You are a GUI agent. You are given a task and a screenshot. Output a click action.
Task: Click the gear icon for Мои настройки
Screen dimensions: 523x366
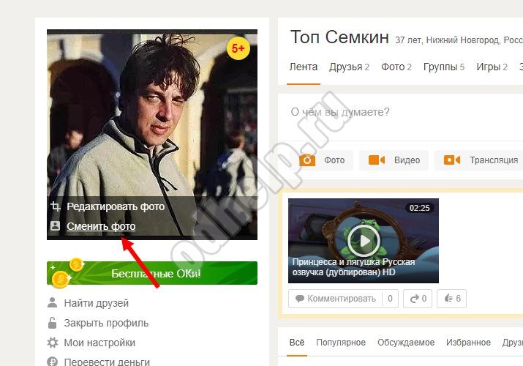pos(53,343)
